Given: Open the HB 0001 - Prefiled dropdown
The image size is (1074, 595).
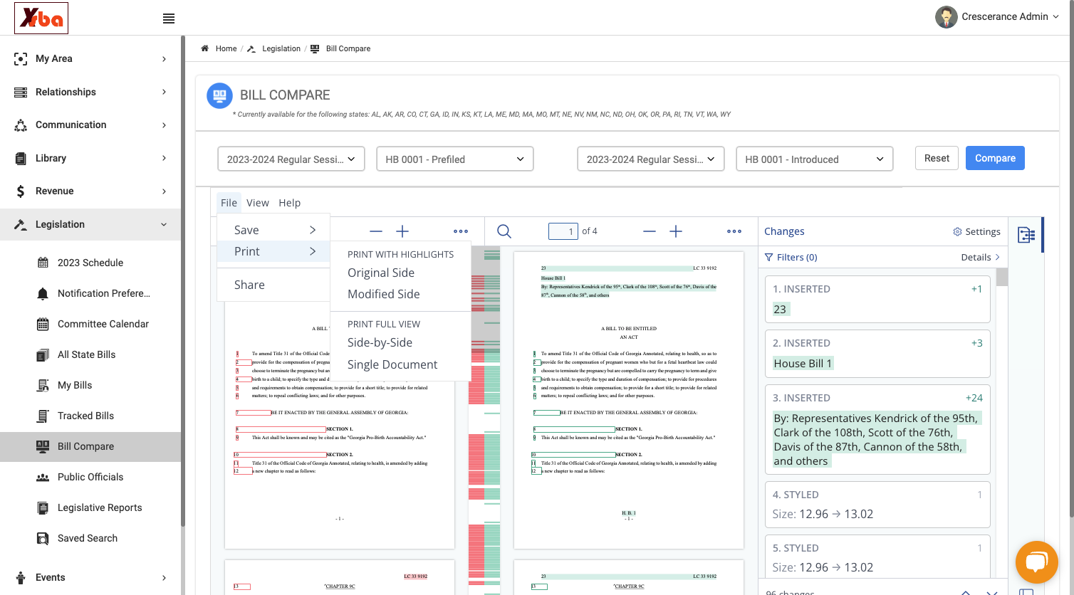Looking at the screenshot, I should coord(454,159).
